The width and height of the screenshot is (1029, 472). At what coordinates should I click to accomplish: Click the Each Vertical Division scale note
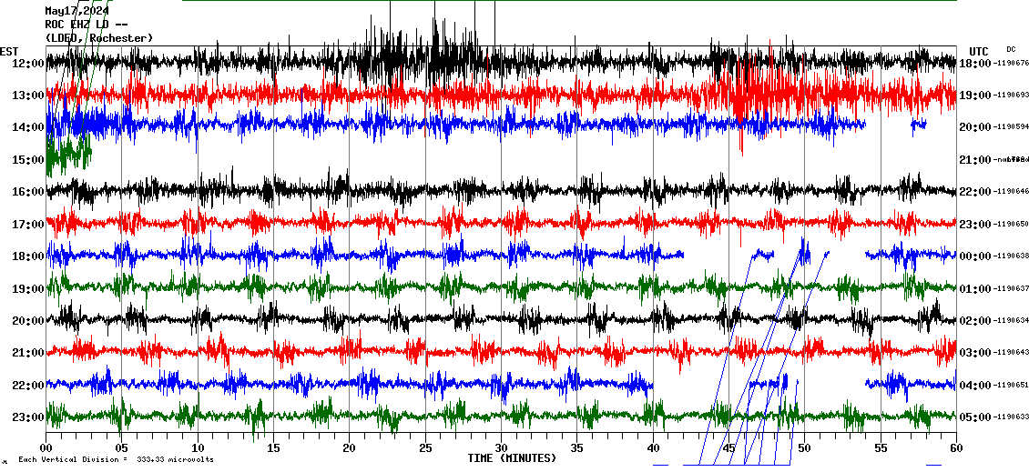[x=116, y=459]
